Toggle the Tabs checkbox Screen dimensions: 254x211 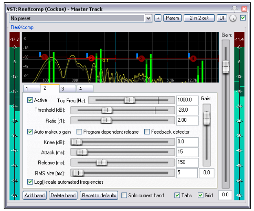point(177,195)
